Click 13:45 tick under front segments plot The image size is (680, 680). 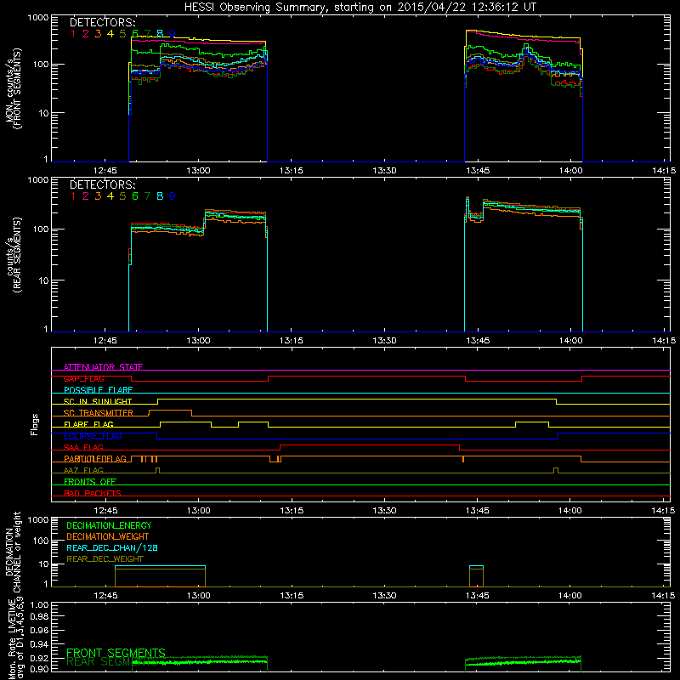478,171
